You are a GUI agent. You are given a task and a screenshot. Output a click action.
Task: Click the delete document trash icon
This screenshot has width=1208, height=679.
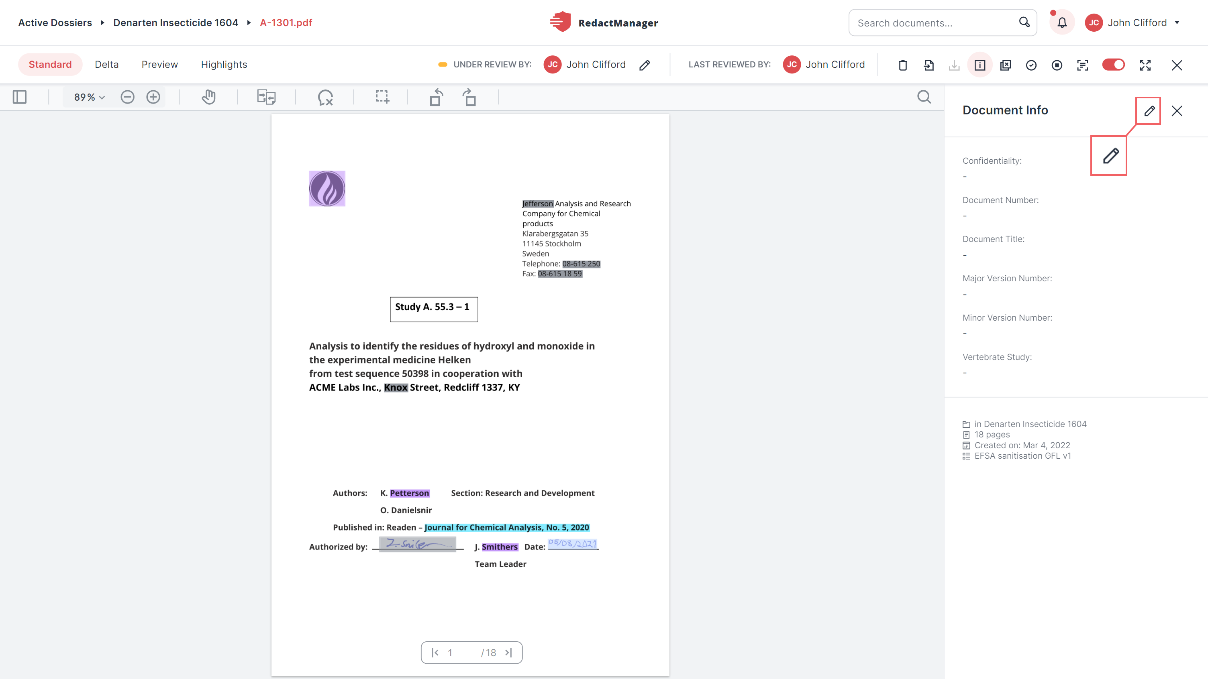coord(903,65)
